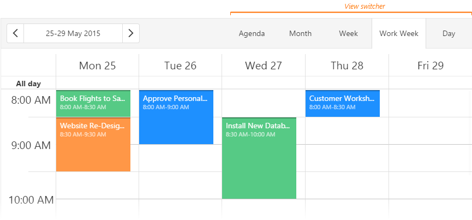Switch to Month view
This screenshot has width=472, height=220.
coord(300,33)
